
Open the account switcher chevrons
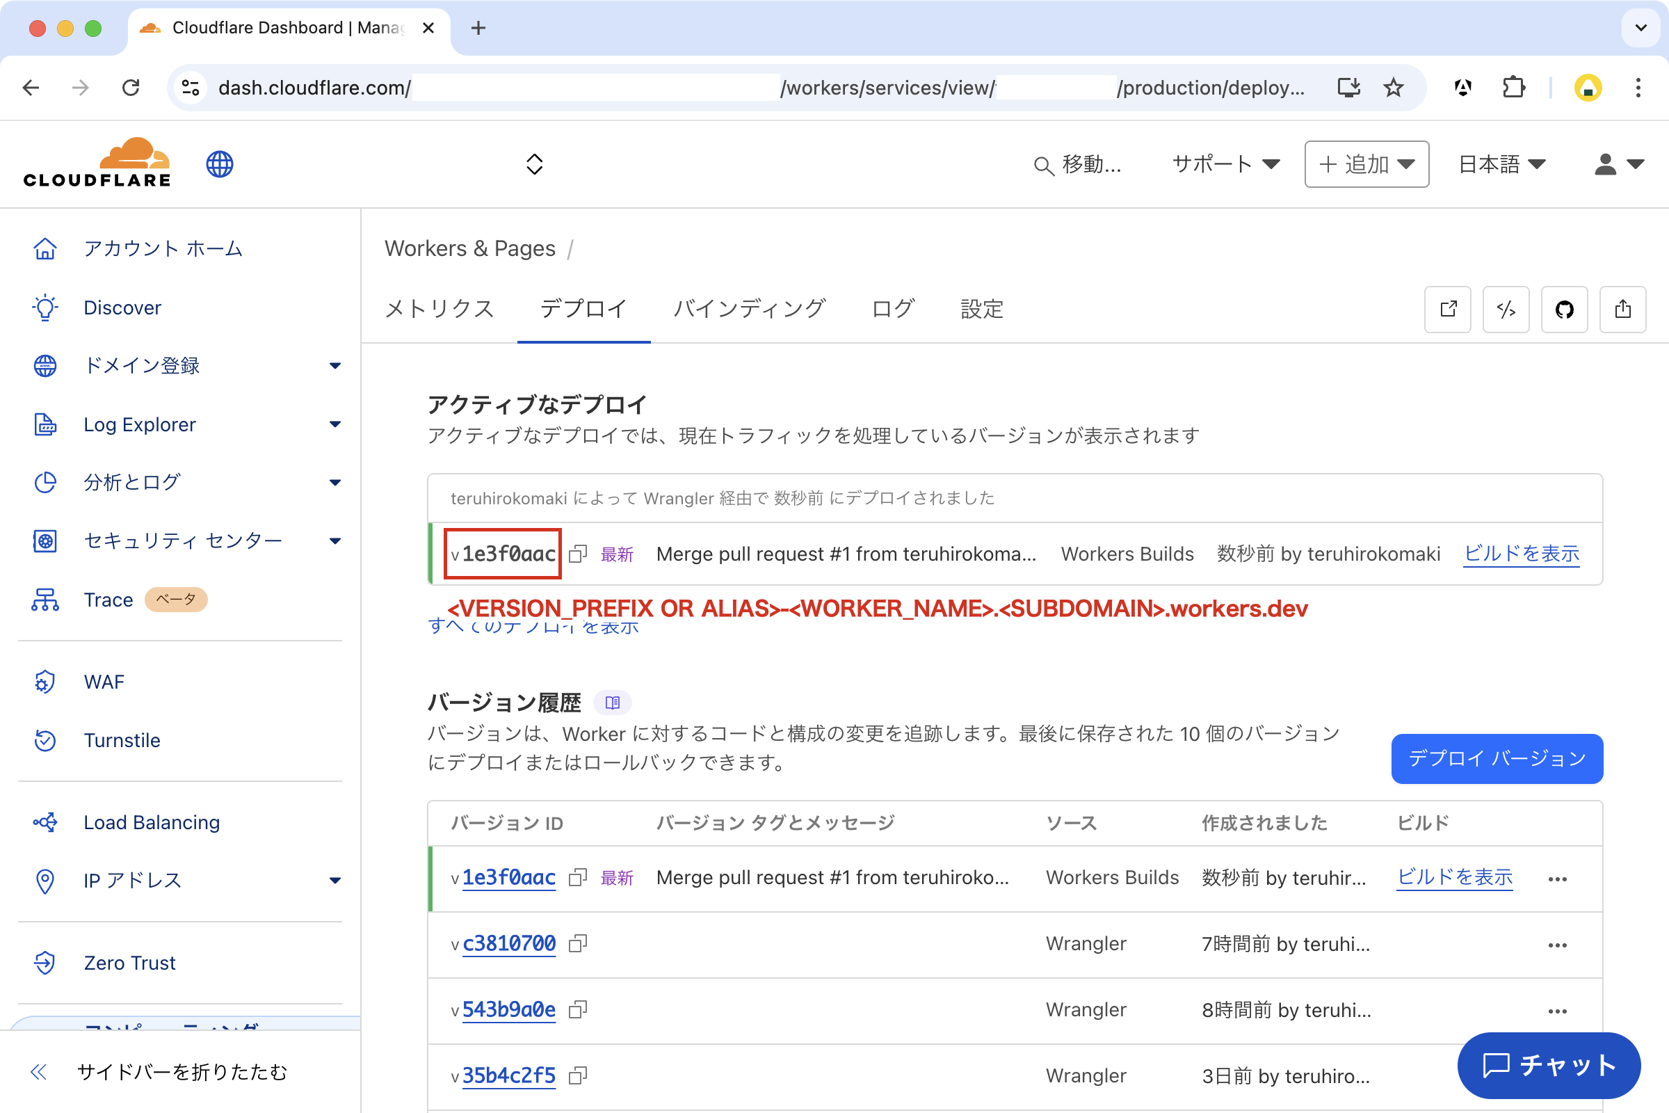tap(534, 164)
